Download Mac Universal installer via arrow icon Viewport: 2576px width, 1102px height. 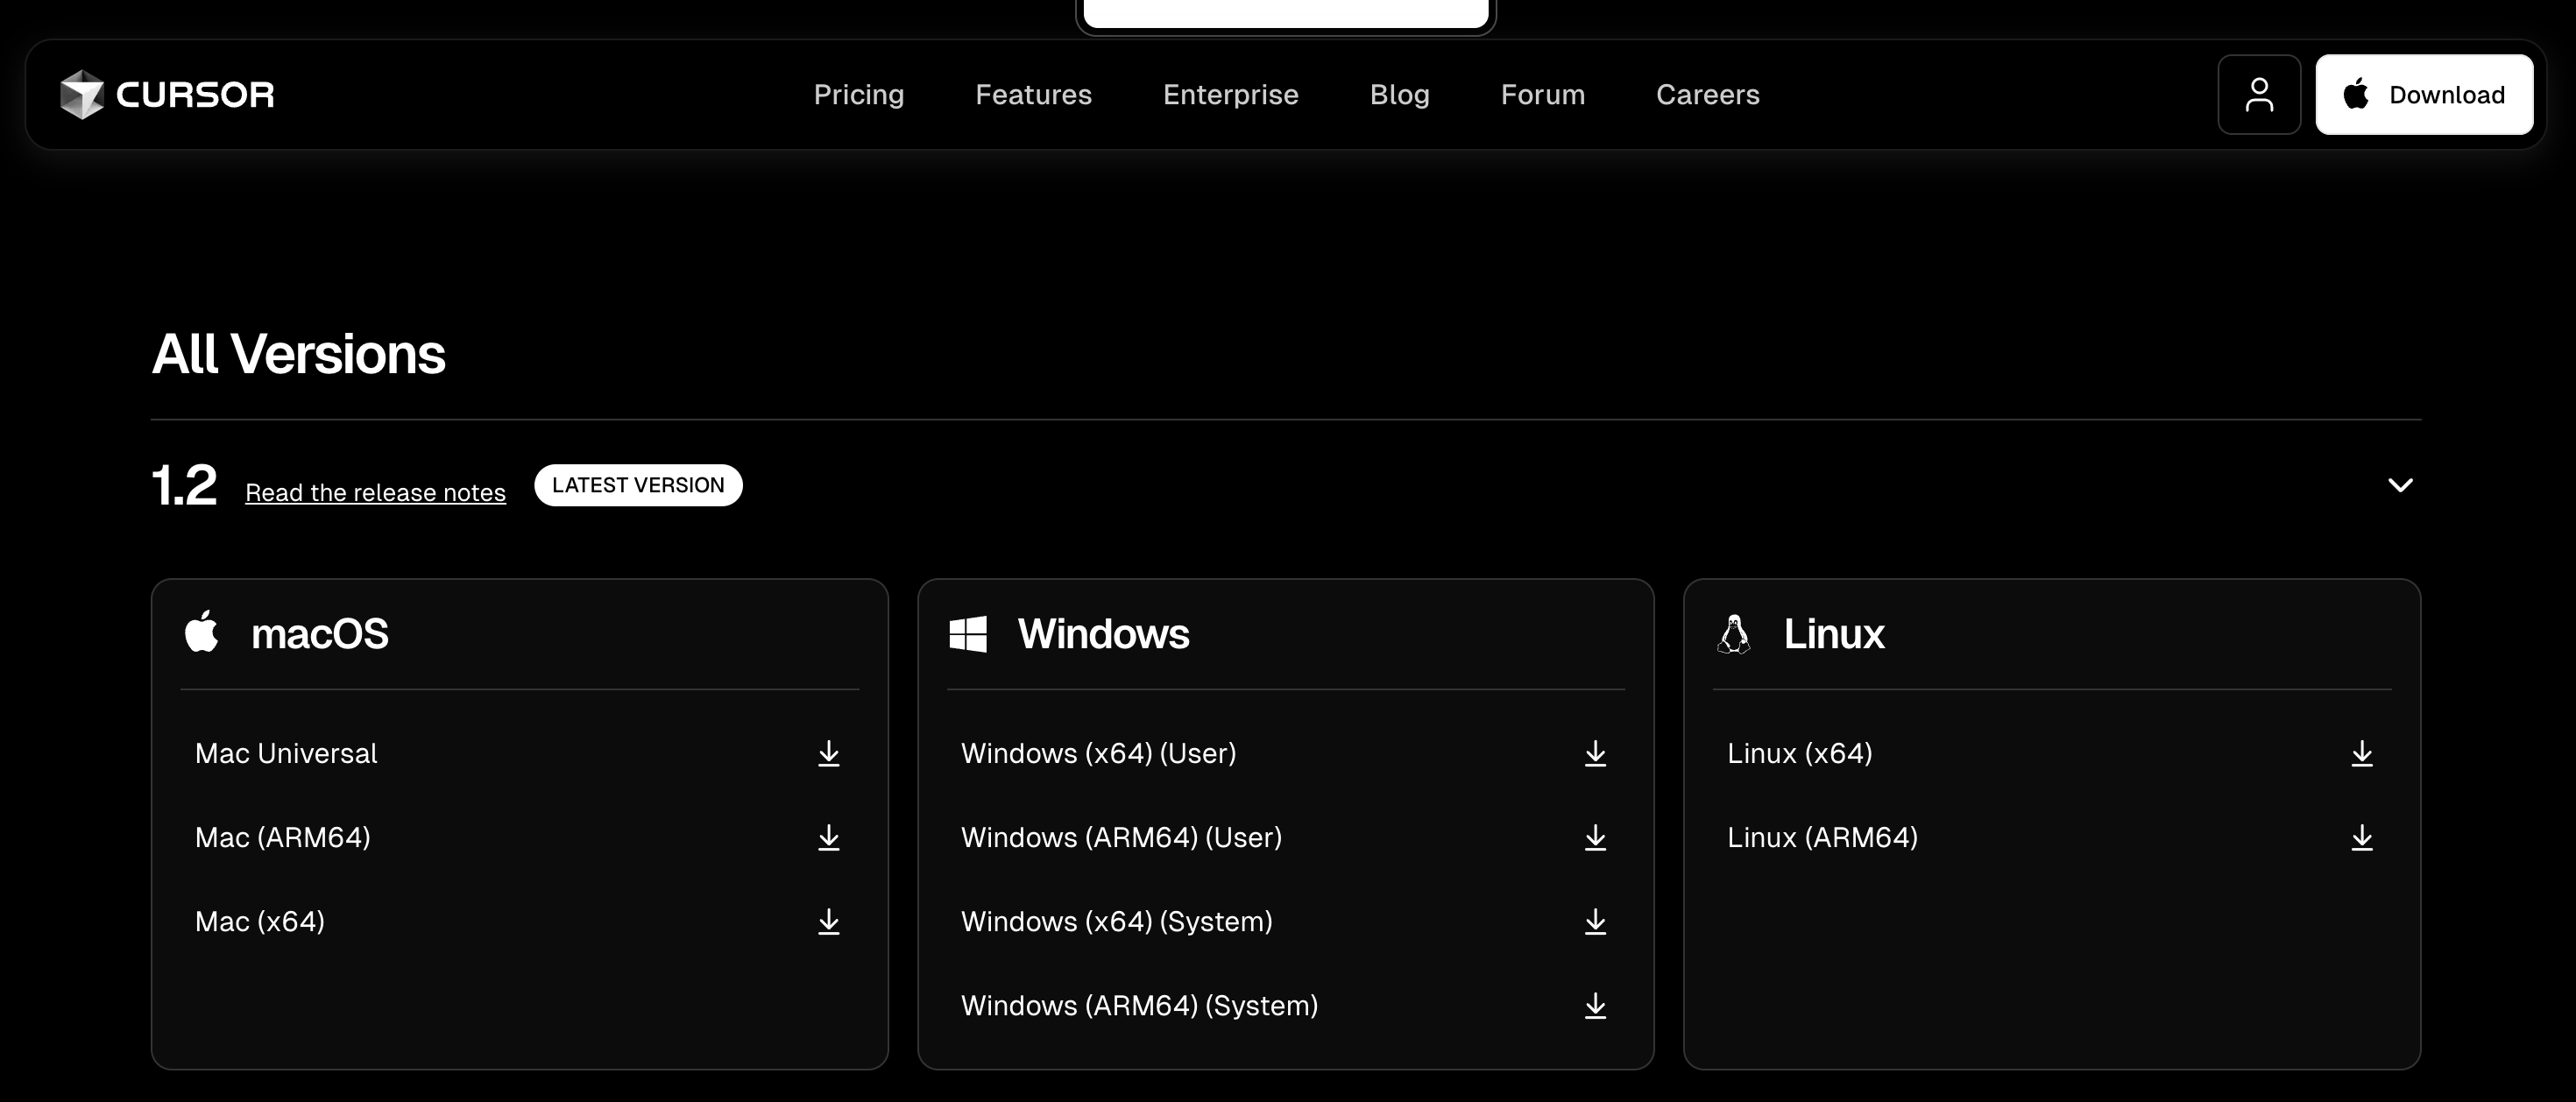828,754
